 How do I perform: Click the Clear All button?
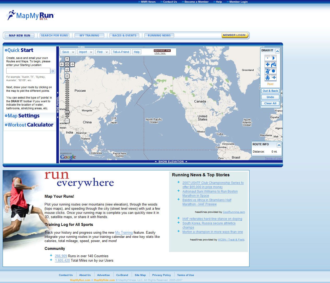pos(270,103)
